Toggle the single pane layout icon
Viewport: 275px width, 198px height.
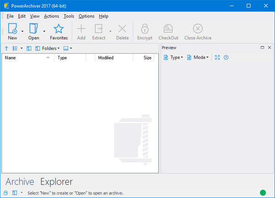(x=29, y=48)
